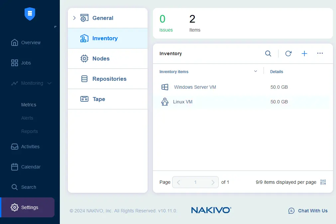This screenshot has height=224, width=336.
Task: Select Windows Server VM row
Action: 243,87
